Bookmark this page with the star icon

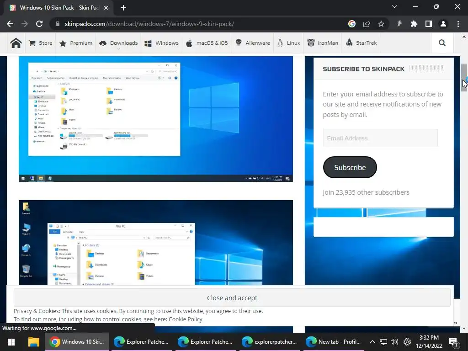(381, 24)
